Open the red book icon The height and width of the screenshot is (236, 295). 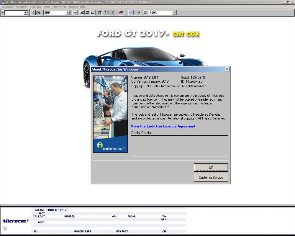coord(121,13)
